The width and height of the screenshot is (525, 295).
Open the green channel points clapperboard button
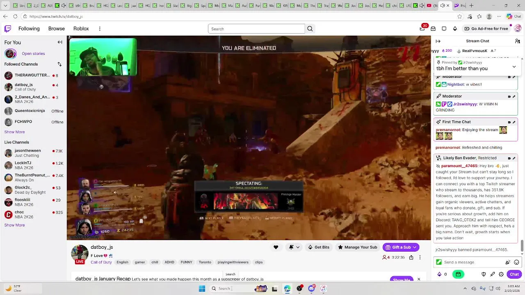coord(458,274)
